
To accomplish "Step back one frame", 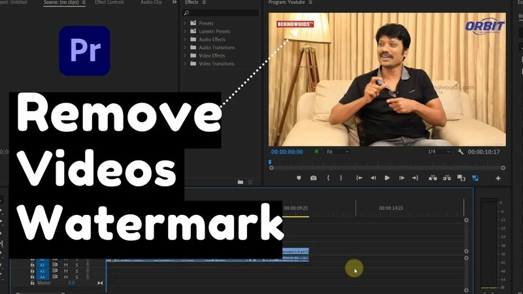I will point(373,178).
